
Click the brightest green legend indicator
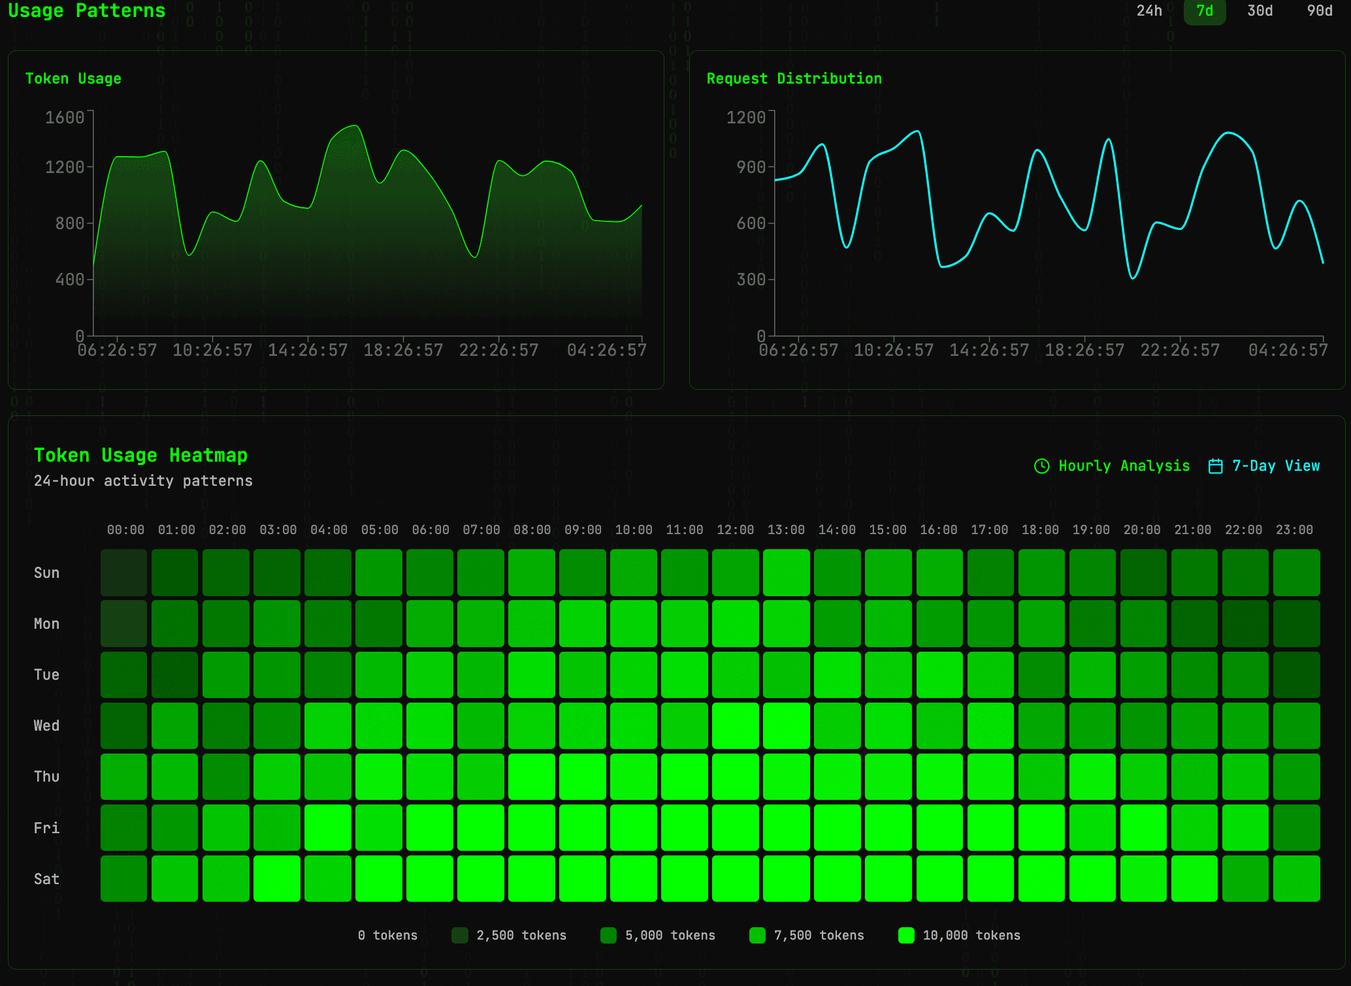[906, 935]
